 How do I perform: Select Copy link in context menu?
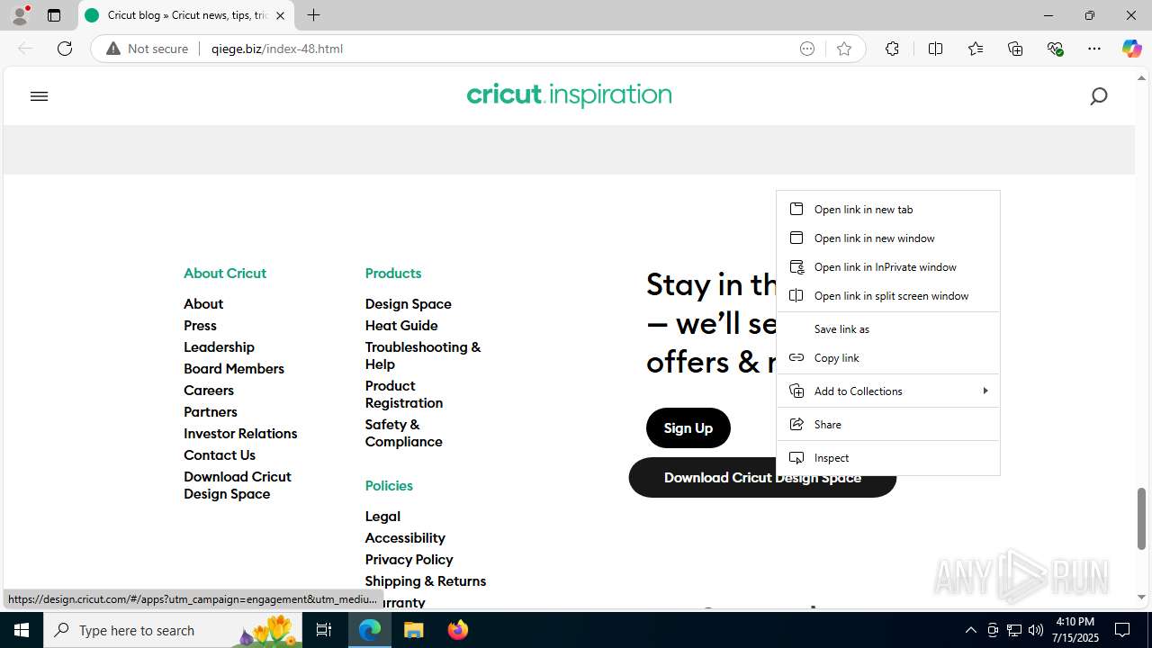(x=888, y=357)
